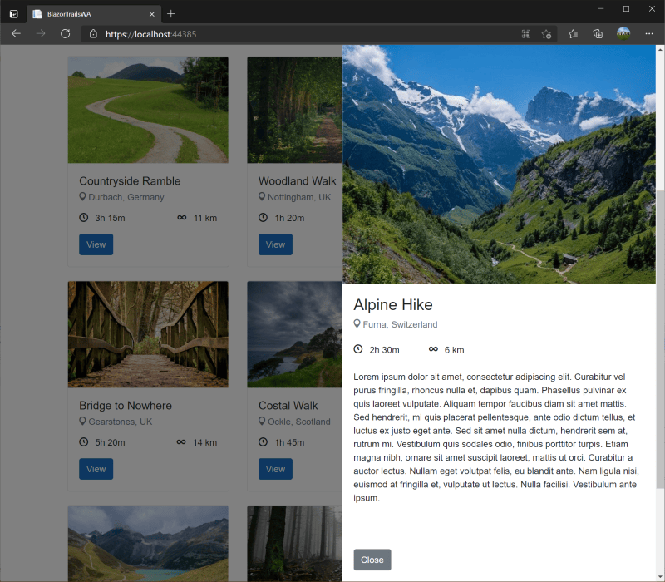The width and height of the screenshot is (665, 582).
Task: View the Costal Walk trail
Action: [275, 469]
